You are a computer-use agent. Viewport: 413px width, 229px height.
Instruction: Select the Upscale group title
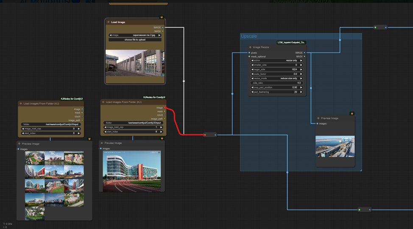point(249,36)
